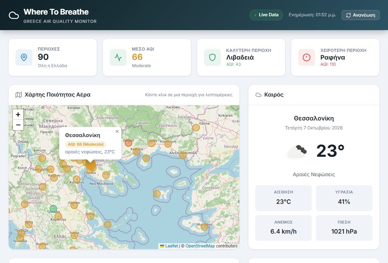Click the worst area name Ραφήνα

tap(333, 57)
